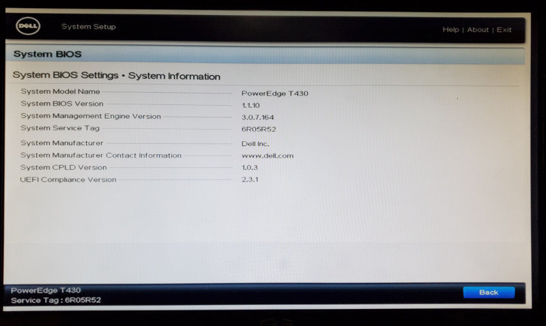Click the System Setup title text
The width and height of the screenshot is (546, 326).
[x=89, y=27]
